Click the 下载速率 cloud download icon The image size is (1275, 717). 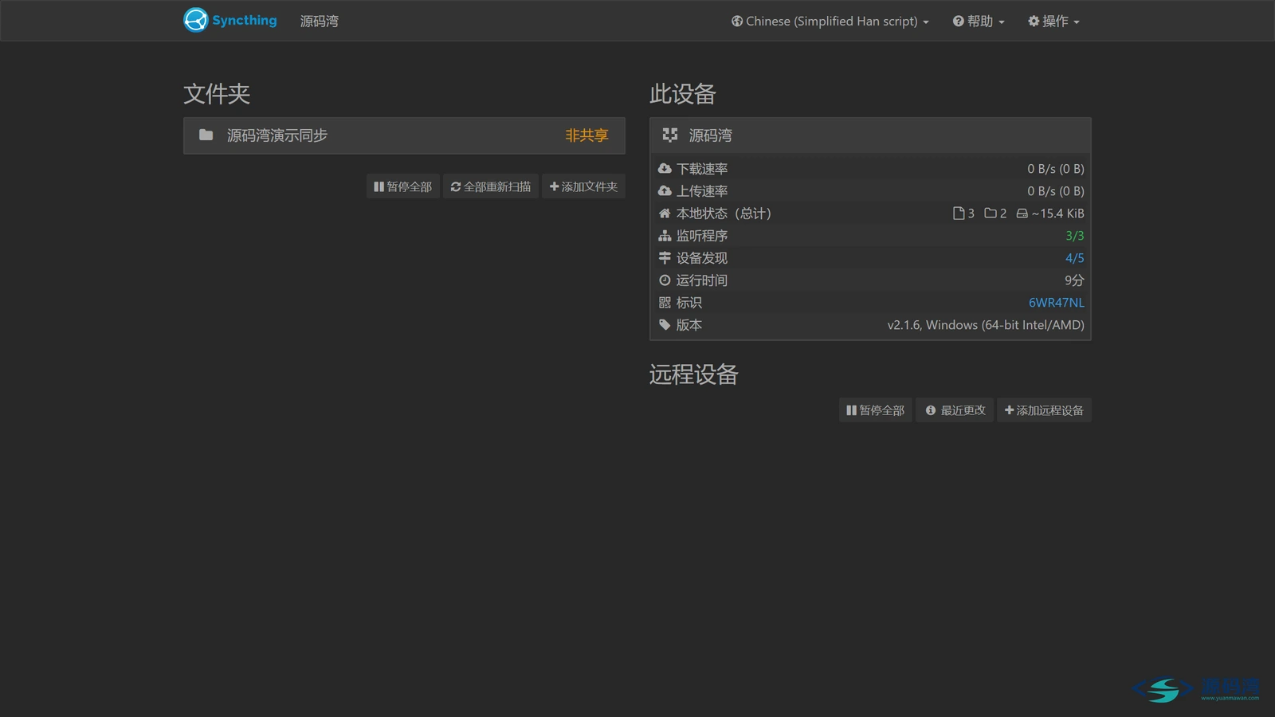(x=665, y=169)
